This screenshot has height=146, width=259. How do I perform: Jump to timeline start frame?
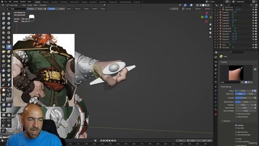[101, 141]
